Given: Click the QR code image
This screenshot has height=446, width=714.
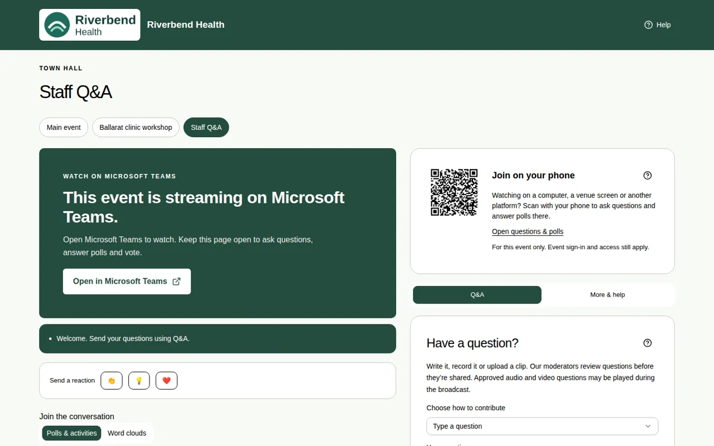Looking at the screenshot, I should (x=454, y=192).
